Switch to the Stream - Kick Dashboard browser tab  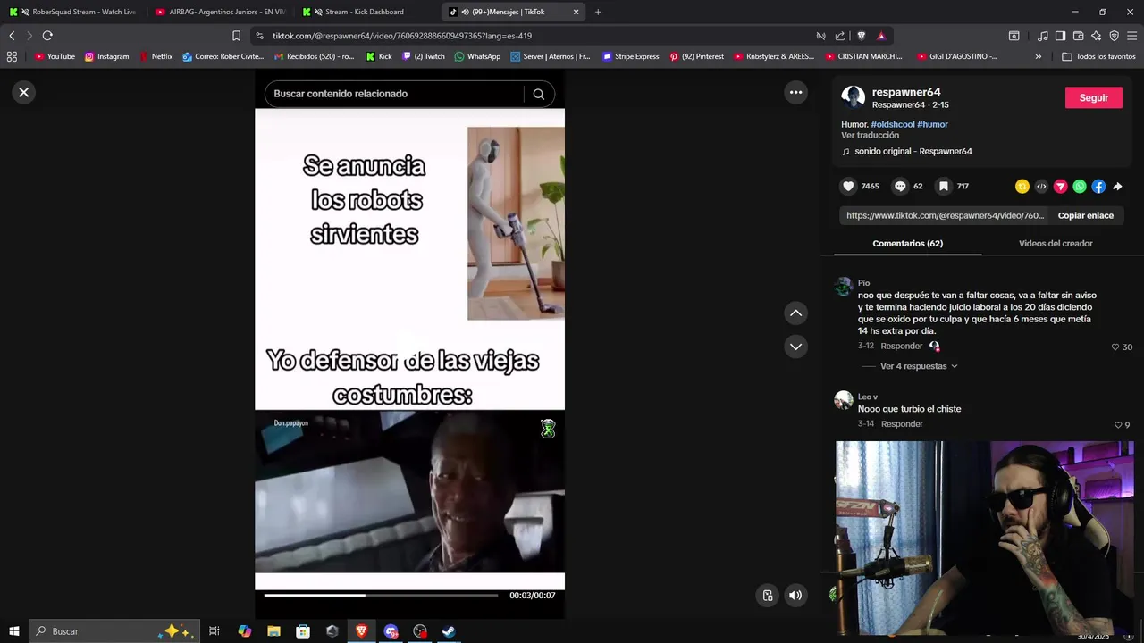(366, 12)
